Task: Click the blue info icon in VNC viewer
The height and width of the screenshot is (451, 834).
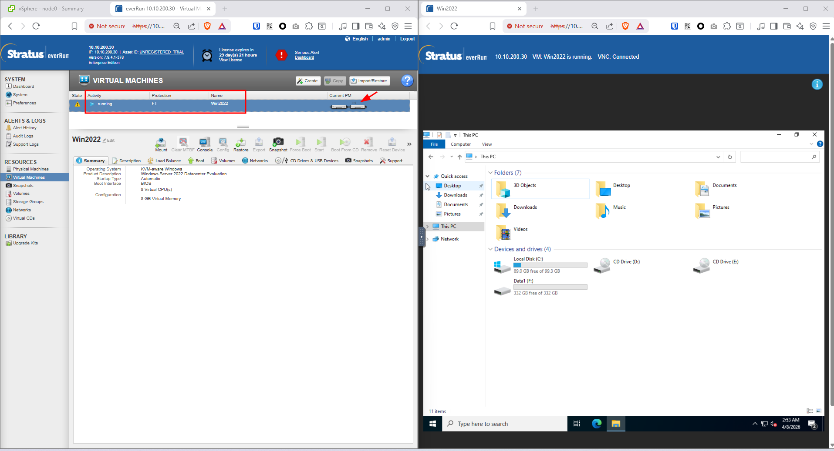Action: click(817, 84)
